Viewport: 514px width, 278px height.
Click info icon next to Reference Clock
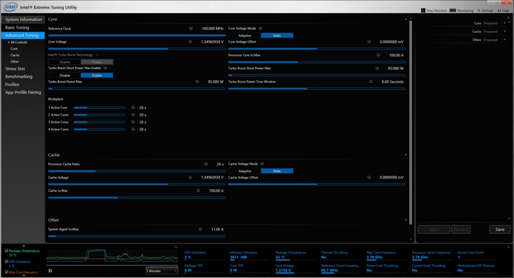tap(191, 29)
